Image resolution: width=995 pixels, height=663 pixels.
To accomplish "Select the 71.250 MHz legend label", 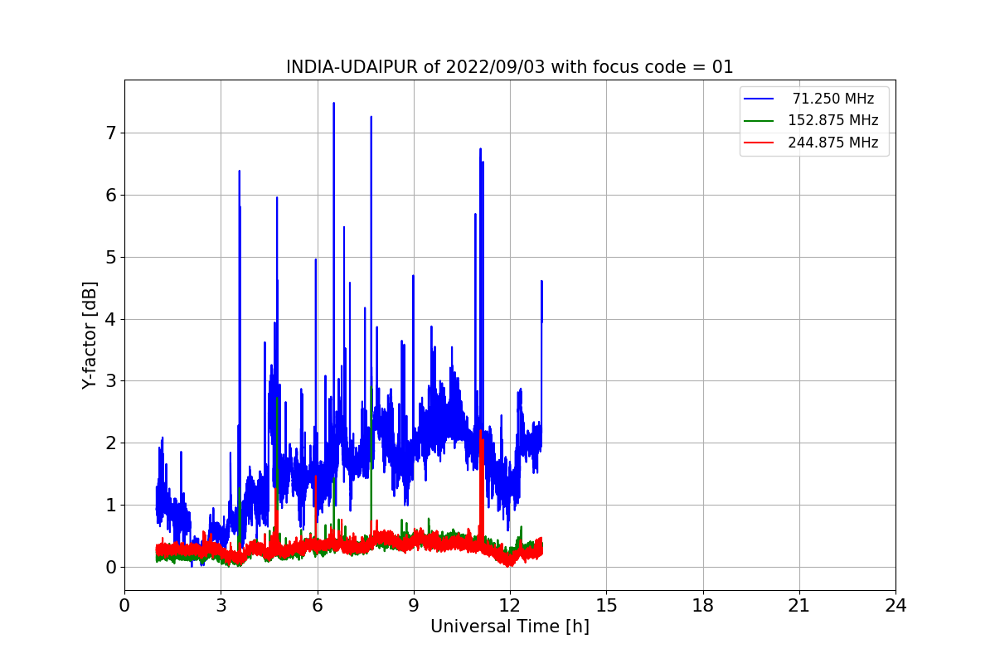I will [832, 99].
